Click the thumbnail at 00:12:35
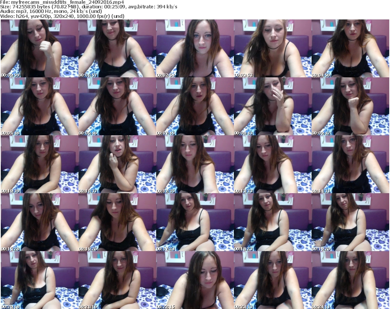Screen dimensions: 390x309 tap(195, 164)
